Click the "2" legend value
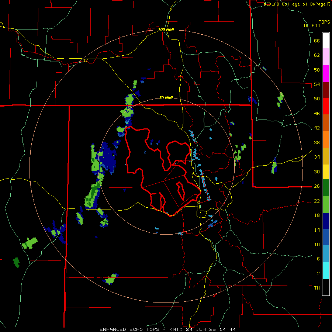 318,274
